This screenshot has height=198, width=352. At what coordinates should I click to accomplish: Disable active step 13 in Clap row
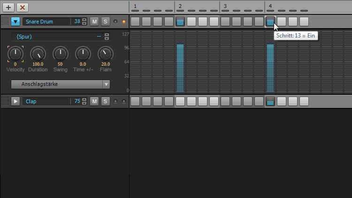pos(270,101)
